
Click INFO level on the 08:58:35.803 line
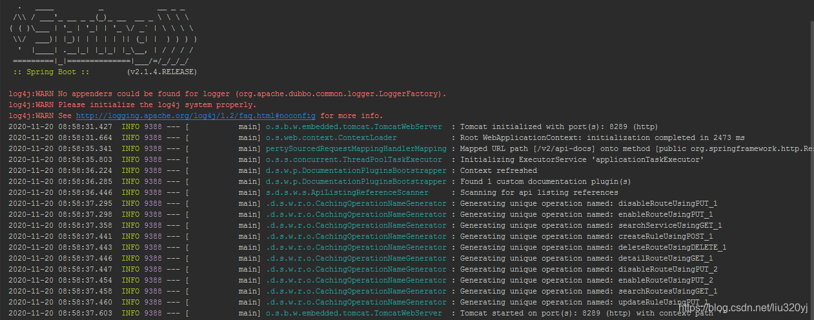click(x=130, y=159)
